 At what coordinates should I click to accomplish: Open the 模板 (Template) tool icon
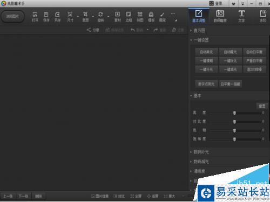pos(151,17)
